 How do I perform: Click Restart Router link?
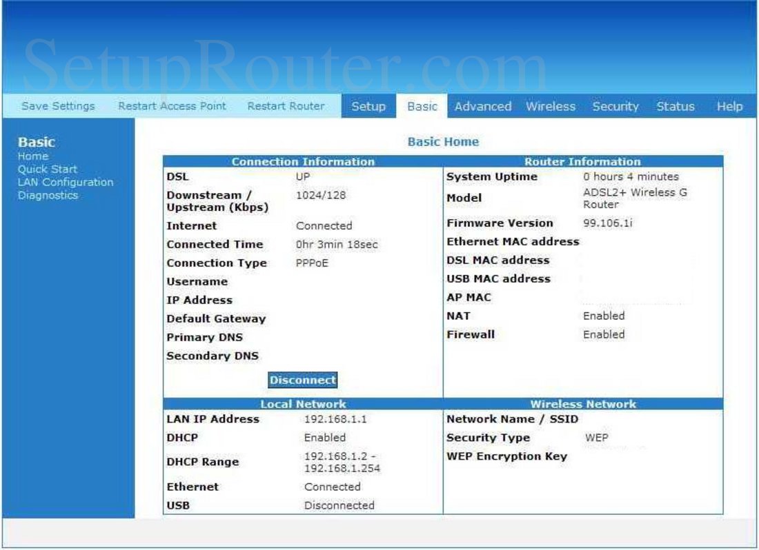point(286,106)
